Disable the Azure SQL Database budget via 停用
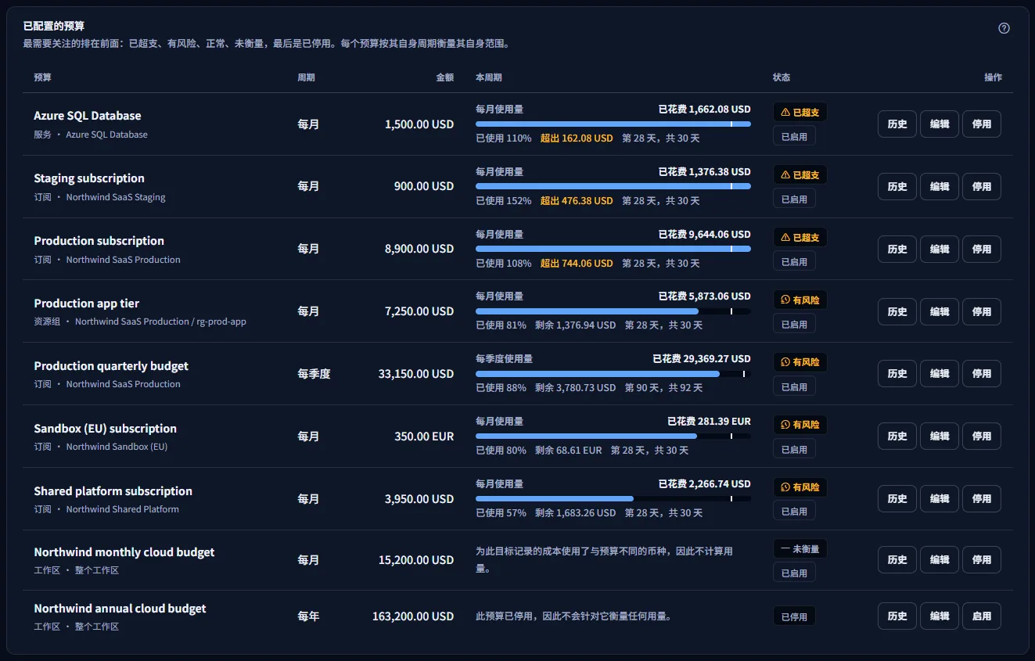This screenshot has height=661, width=1035. [982, 124]
